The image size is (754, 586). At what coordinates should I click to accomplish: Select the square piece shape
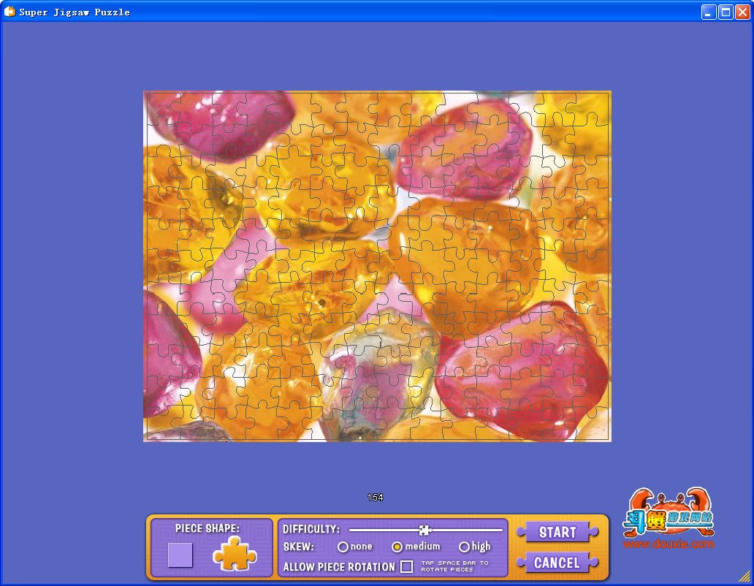coord(180,555)
